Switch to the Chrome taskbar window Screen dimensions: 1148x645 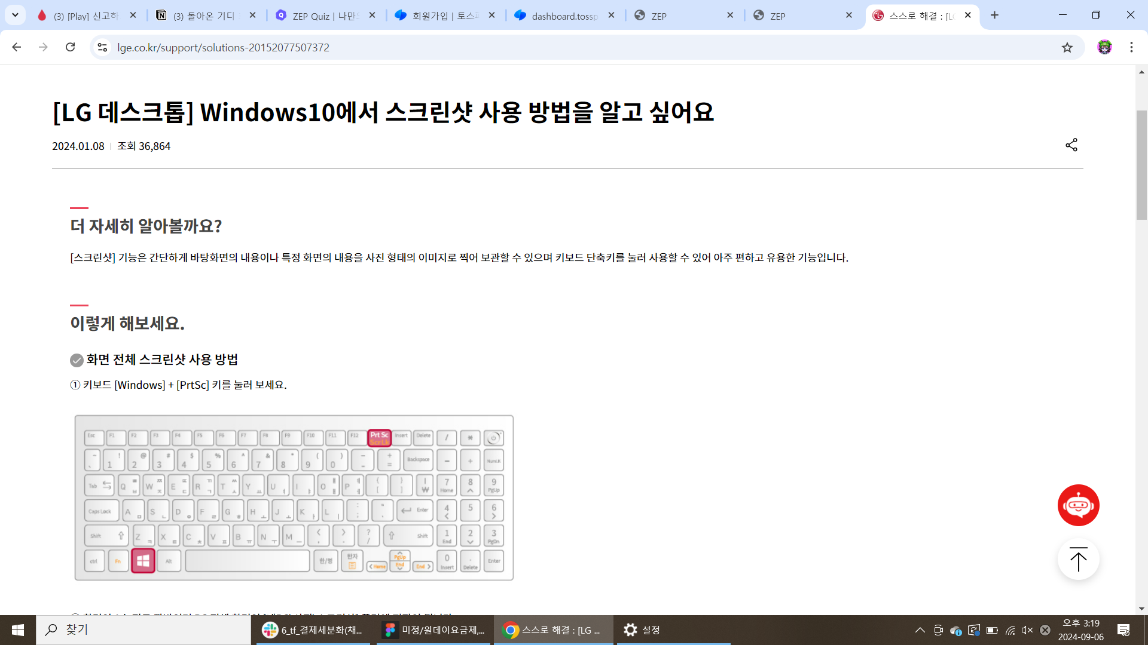pyautogui.click(x=554, y=630)
